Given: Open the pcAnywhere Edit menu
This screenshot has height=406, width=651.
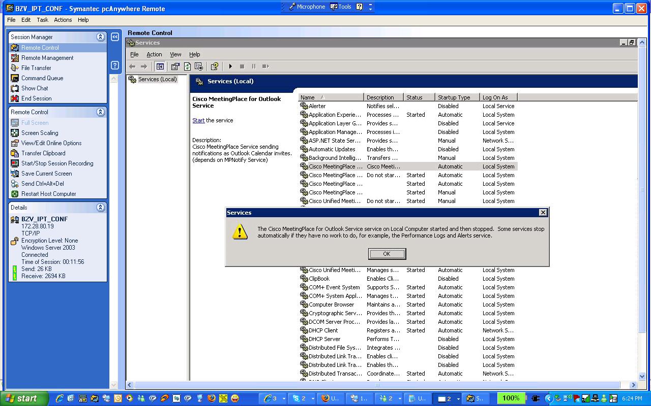Looking at the screenshot, I should click(26, 20).
